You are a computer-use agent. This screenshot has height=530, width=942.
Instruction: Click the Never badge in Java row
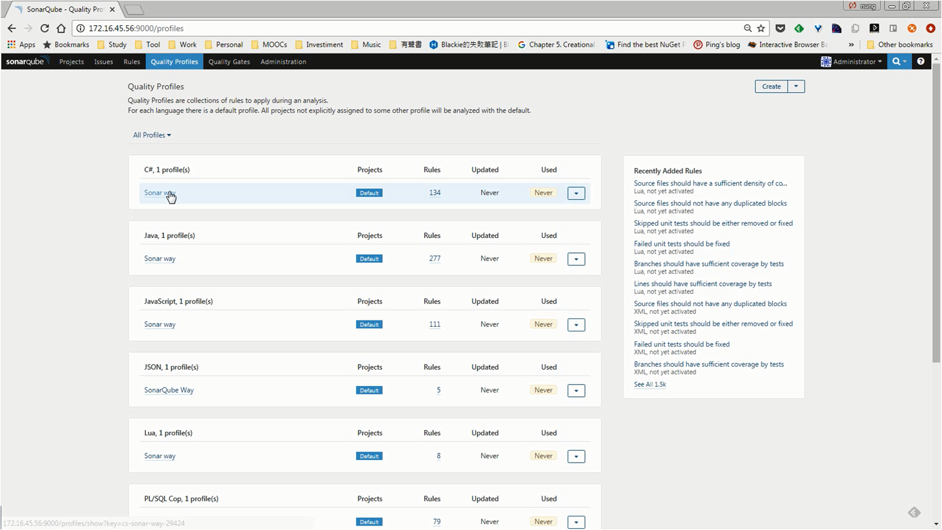[x=544, y=258]
